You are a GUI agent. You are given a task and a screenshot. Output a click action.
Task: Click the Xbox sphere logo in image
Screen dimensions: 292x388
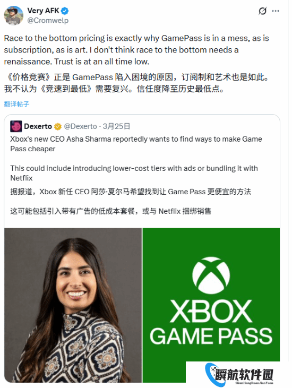pos(211,275)
